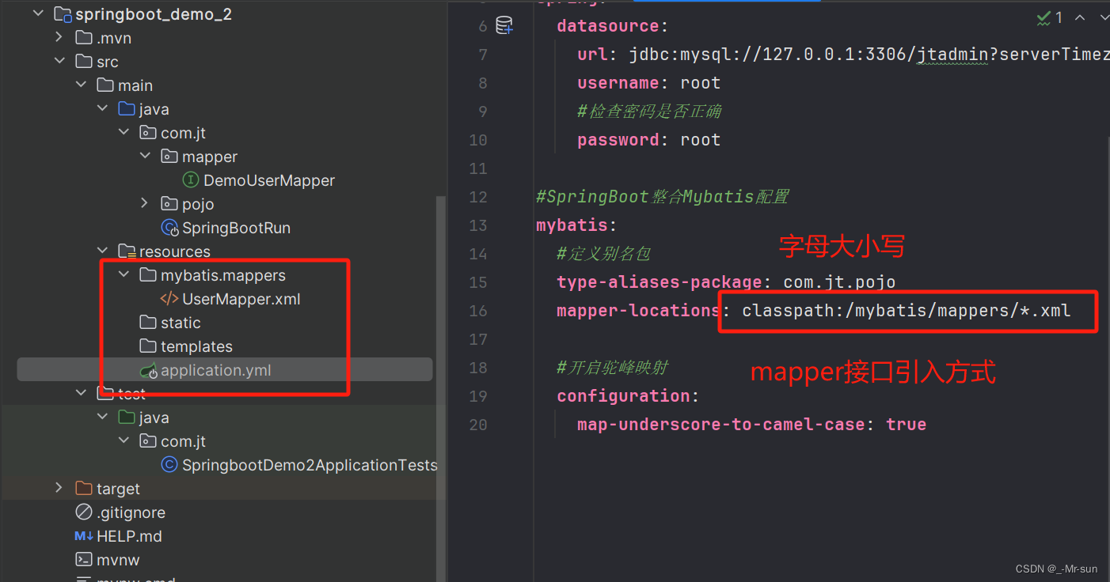Collapse the com.jt package under main

coord(124,133)
